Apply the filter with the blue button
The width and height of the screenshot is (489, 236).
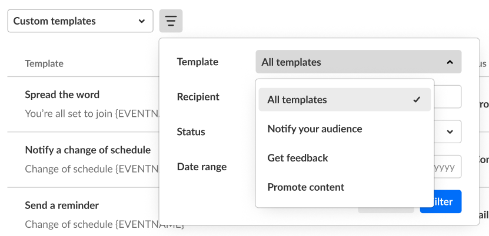(x=441, y=201)
